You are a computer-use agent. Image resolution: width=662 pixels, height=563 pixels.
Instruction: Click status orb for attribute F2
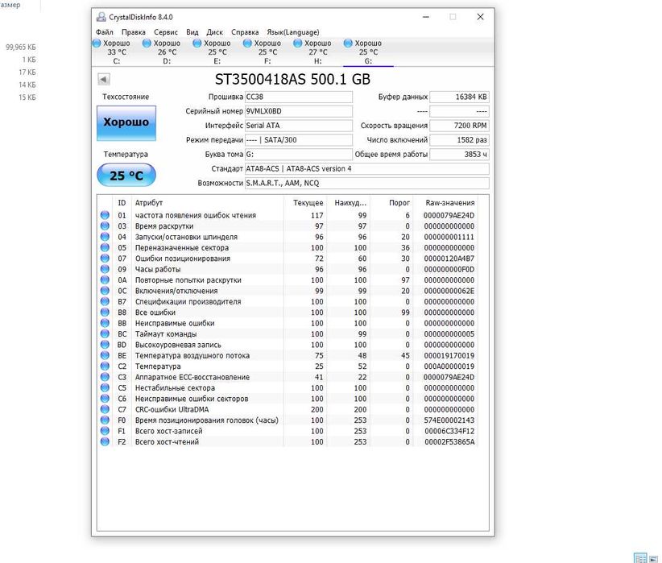click(106, 442)
